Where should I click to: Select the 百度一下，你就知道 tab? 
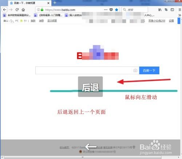pyautogui.click(x=30, y=3)
